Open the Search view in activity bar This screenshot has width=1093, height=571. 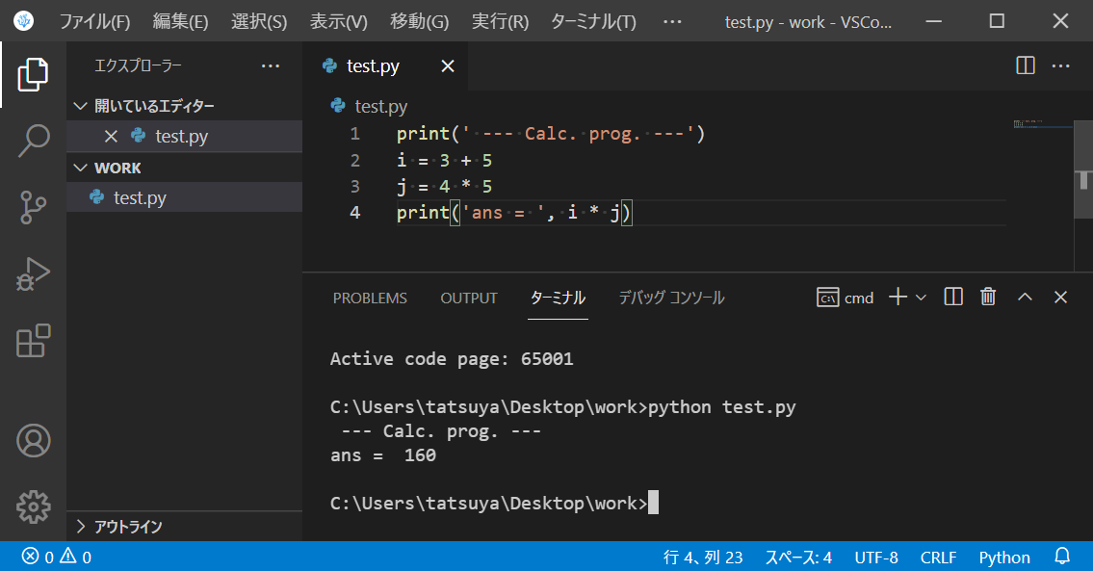point(33,141)
